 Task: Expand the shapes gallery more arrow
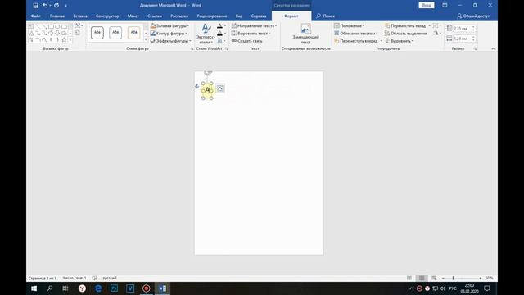70,40
